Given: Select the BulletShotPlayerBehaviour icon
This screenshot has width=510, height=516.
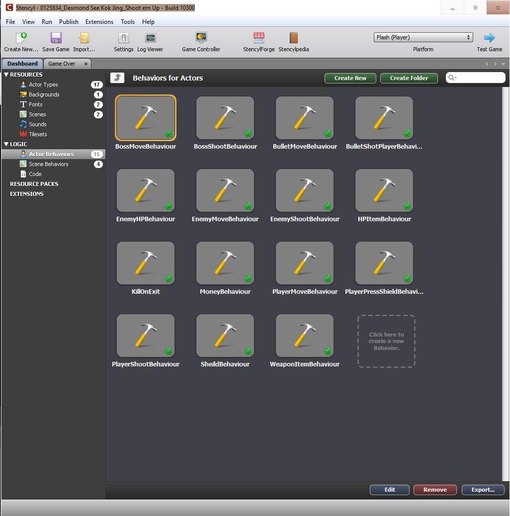Looking at the screenshot, I should pyautogui.click(x=384, y=118).
